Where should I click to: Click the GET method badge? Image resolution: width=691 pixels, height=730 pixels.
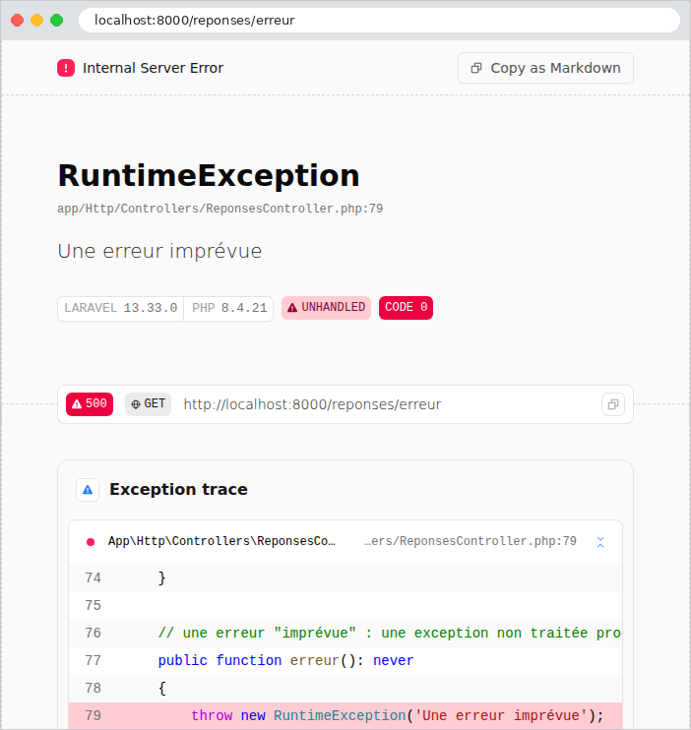[149, 403]
